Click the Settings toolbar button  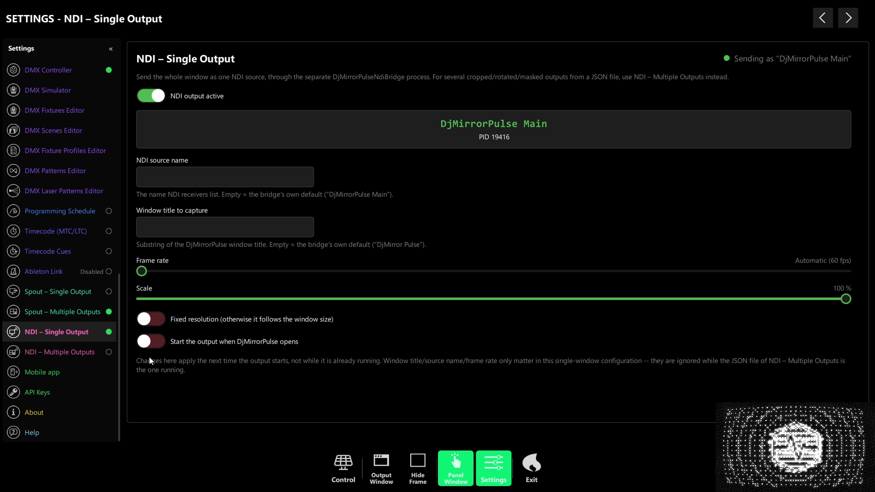(494, 468)
